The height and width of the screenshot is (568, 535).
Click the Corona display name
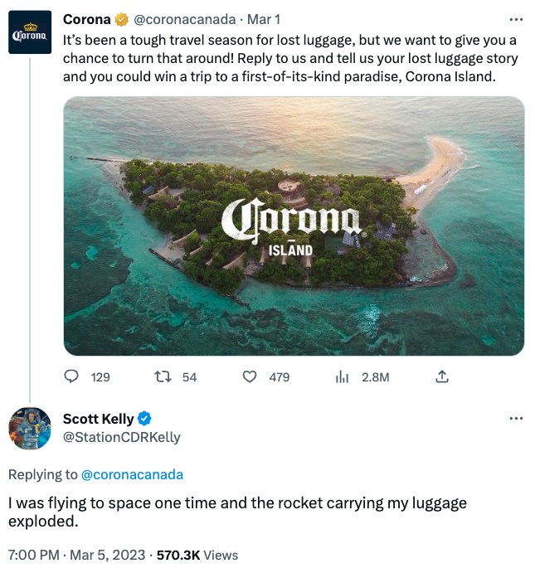pos(87,20)
